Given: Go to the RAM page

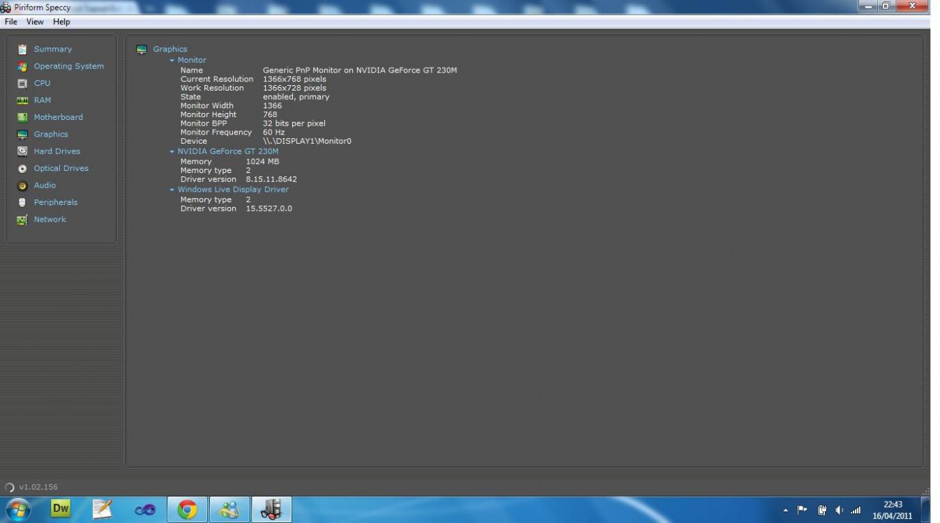Looking at the screenshot, I should pyautogui.click(x=43, y=100).
